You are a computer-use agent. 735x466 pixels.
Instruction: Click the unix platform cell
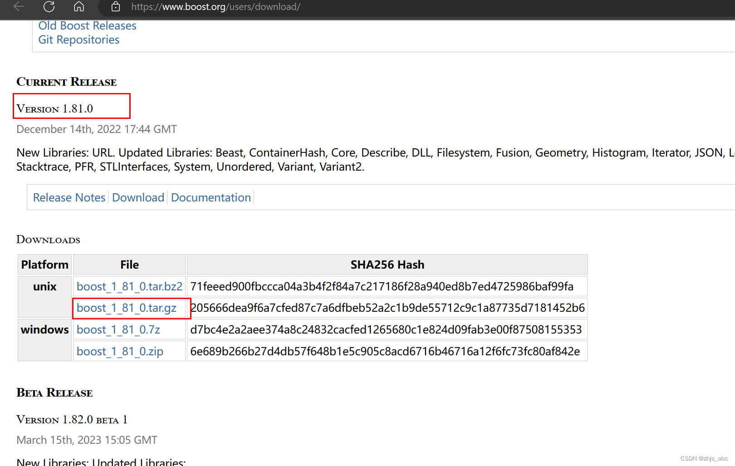pyautogui.click(x=45, y=297)
